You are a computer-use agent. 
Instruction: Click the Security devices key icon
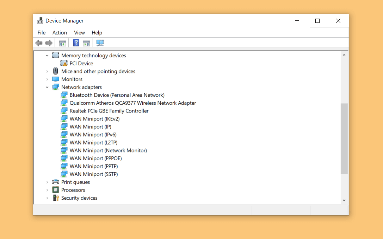56,198
